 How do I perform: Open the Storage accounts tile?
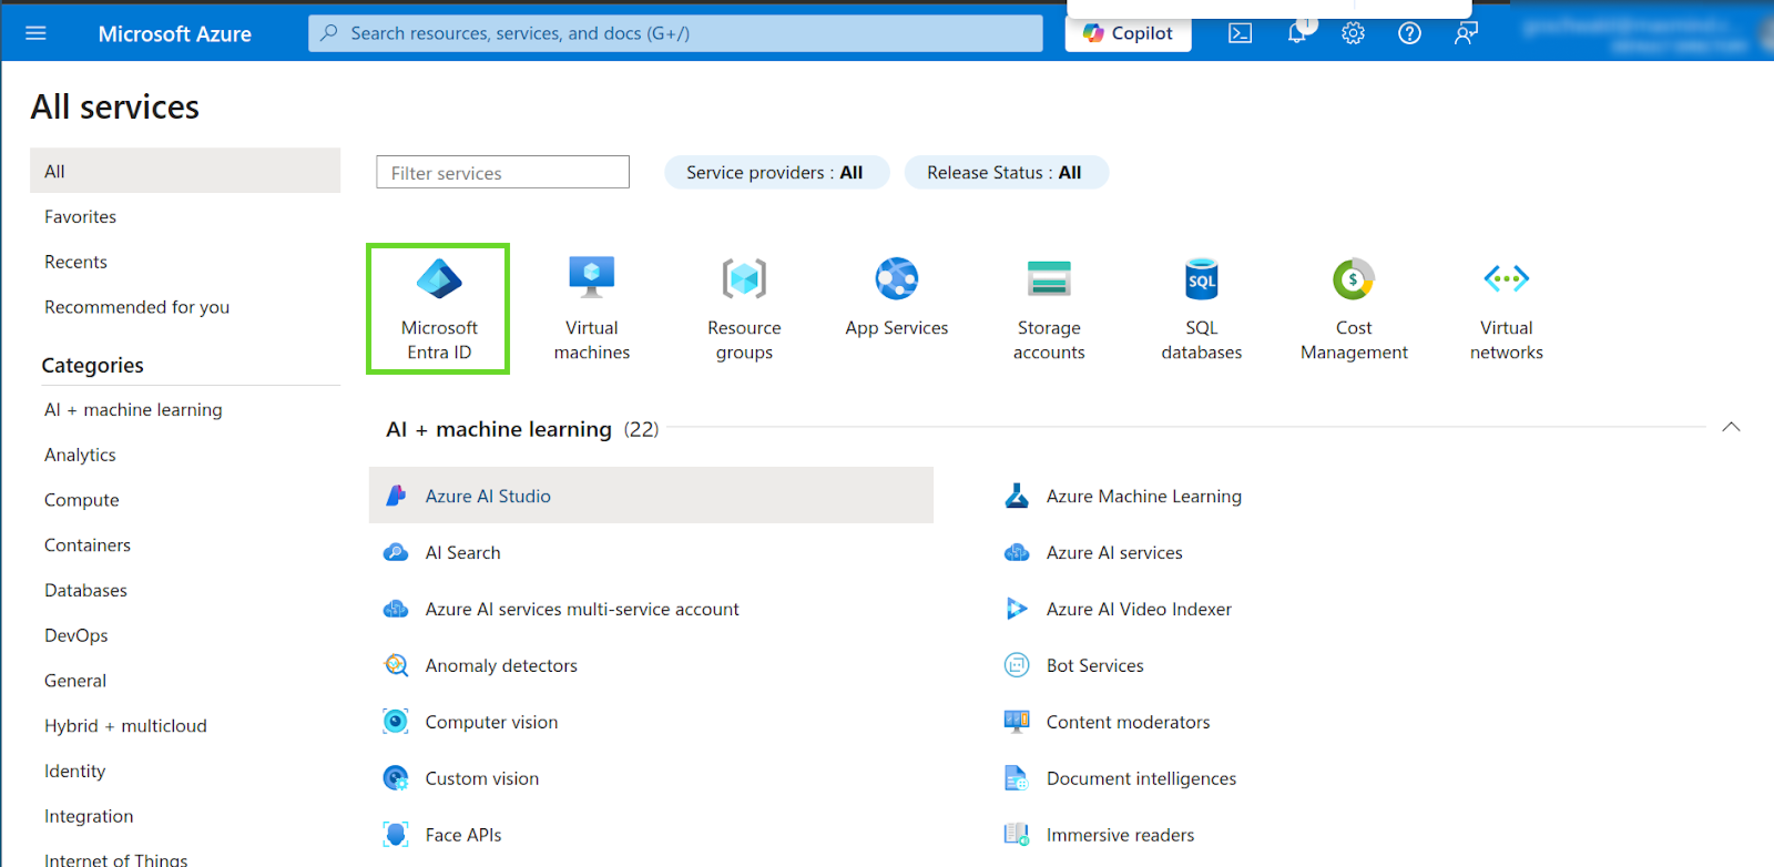(x=1048, y=309)
